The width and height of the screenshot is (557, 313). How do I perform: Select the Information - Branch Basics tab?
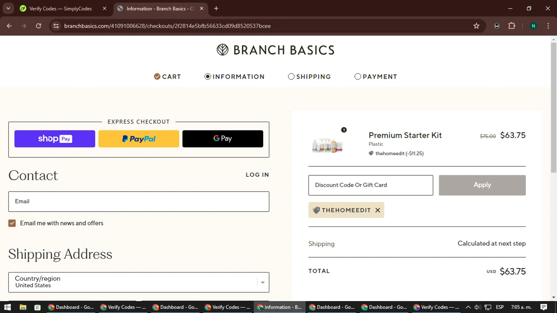coord(160,9)
